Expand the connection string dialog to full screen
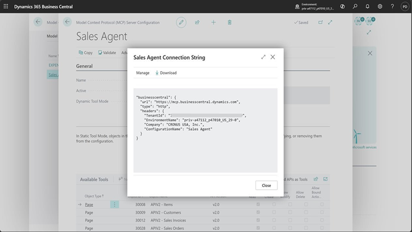 pyautogui.click(x=263, y=57)
